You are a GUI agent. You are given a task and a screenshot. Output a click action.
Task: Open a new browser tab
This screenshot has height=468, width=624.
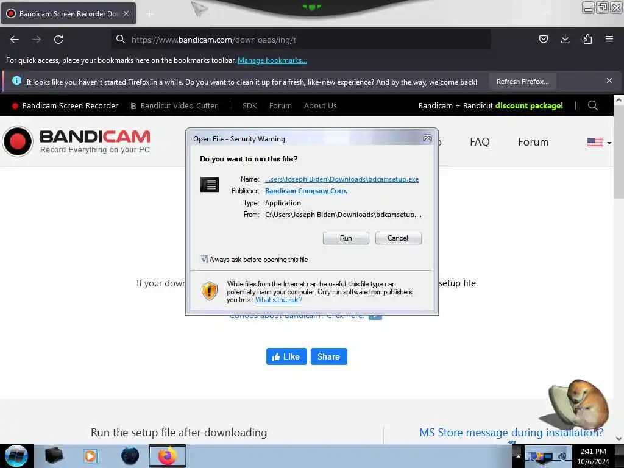(149, 13)
